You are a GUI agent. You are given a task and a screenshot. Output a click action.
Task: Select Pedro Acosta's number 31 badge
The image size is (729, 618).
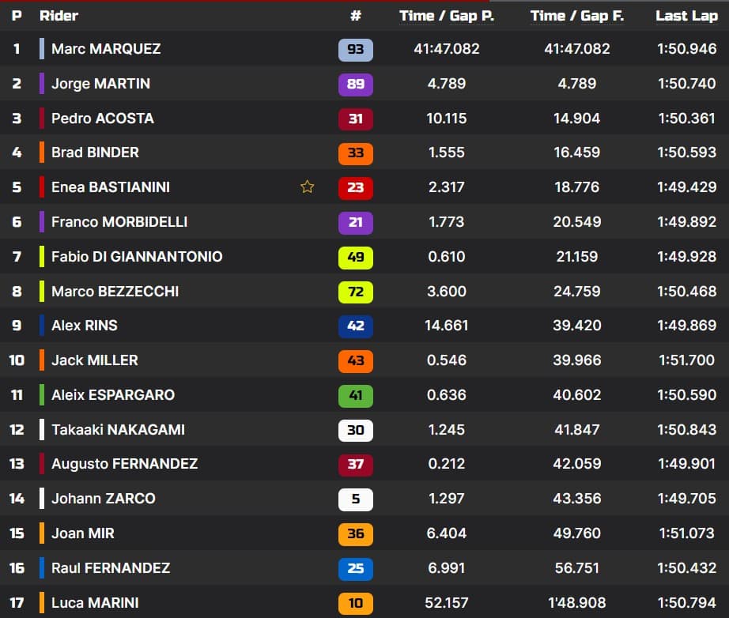pos(355,119)
